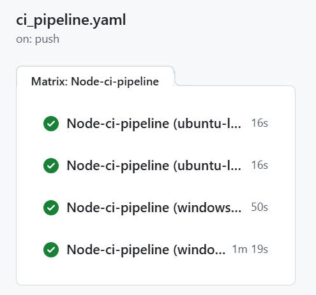This screenshot has width=316, height=295.
Task: Open the Node-ci-pipeline (windows... job
Action: pos(154,208)
